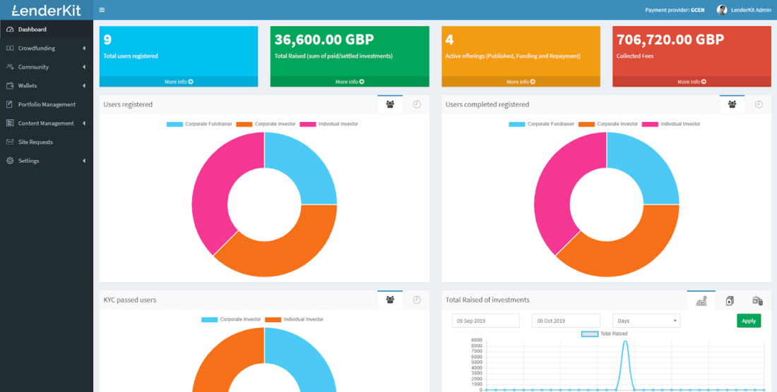Select users icon tab in KYC passed users
This screenshot has width=777, height=392.
coord(390,300)
